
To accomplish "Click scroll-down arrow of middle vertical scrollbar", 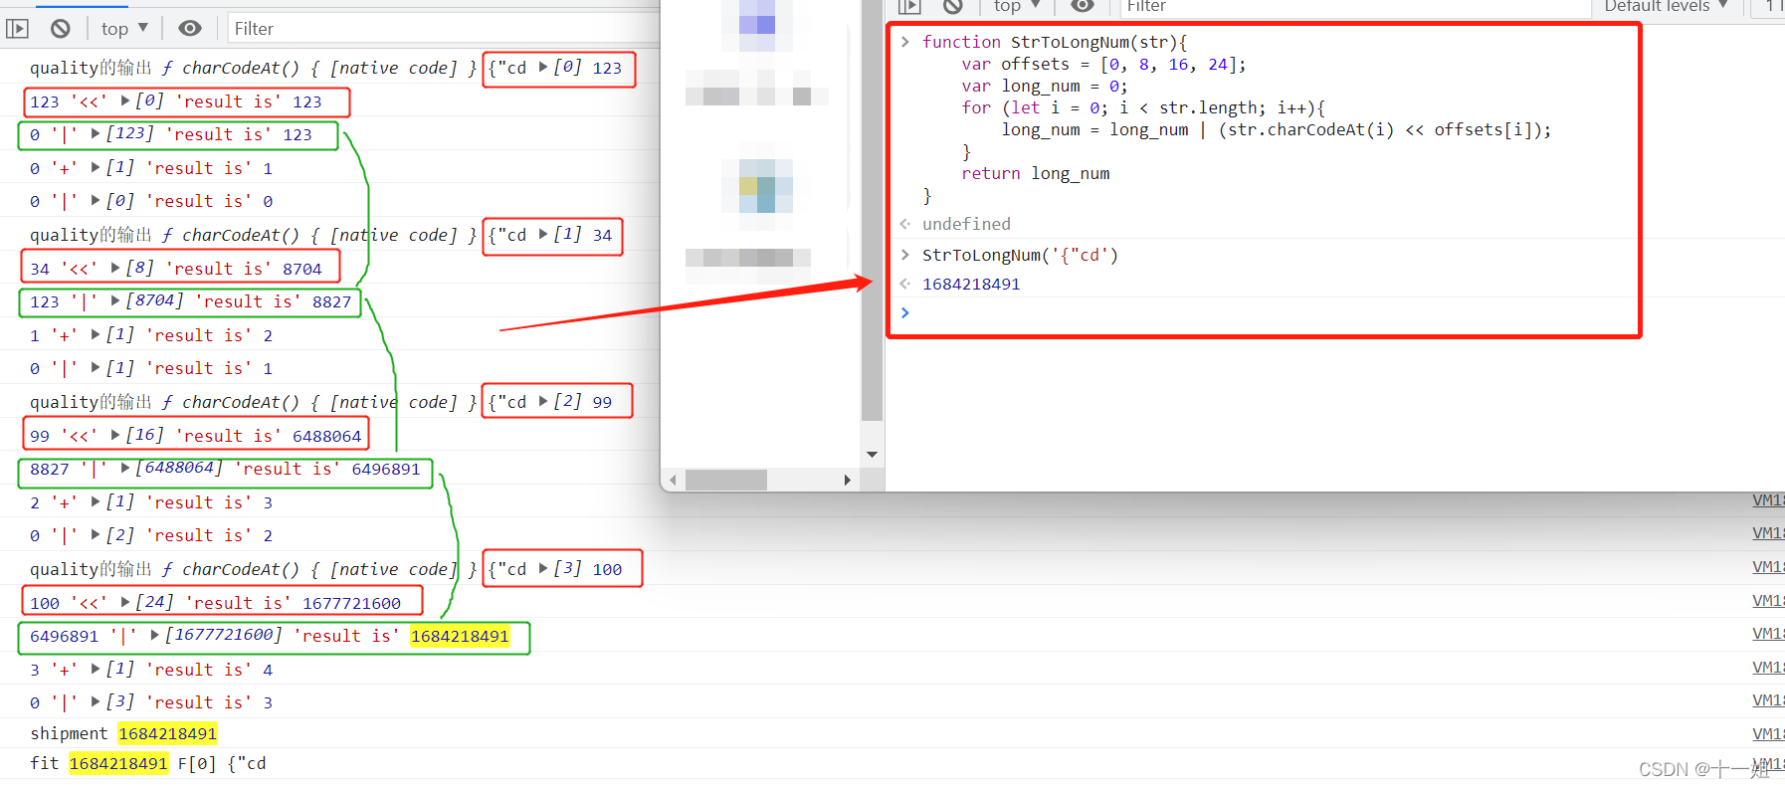I will pyautogui.click(x=872, y=455).
